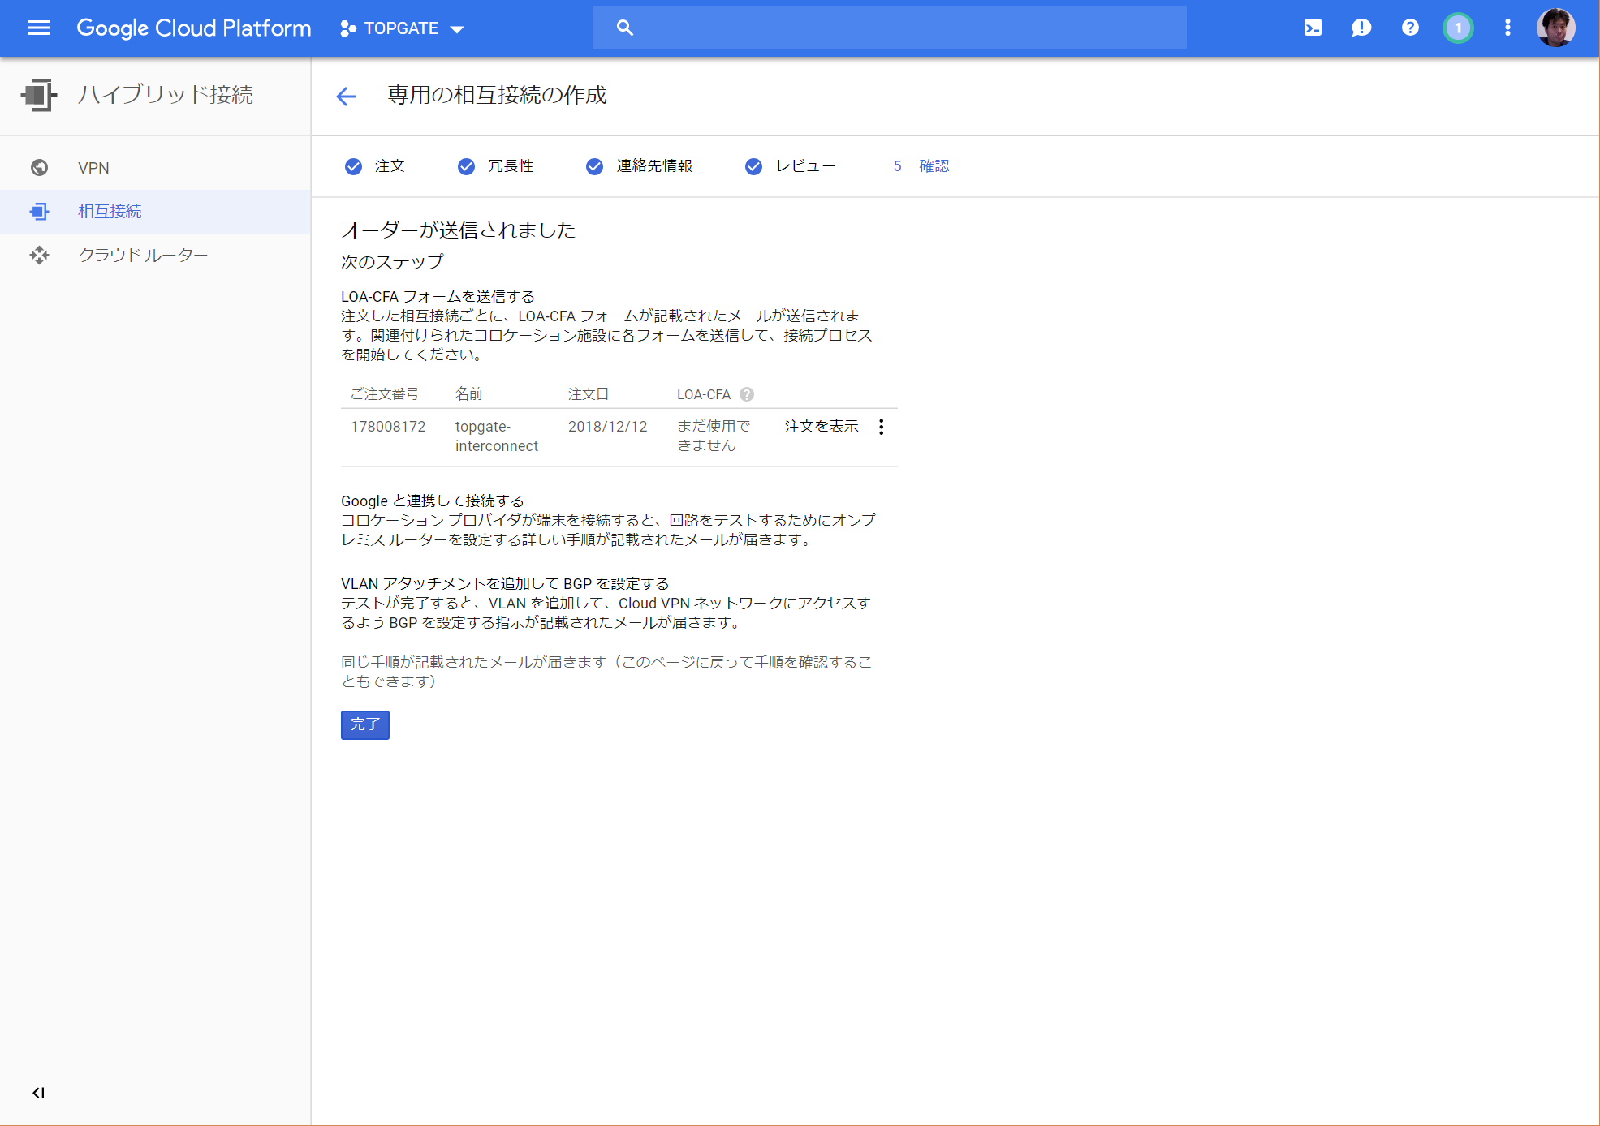The image size is (1600, 1126).
Task: Open notifications badge showing 1
Action: pos(1458,28)
